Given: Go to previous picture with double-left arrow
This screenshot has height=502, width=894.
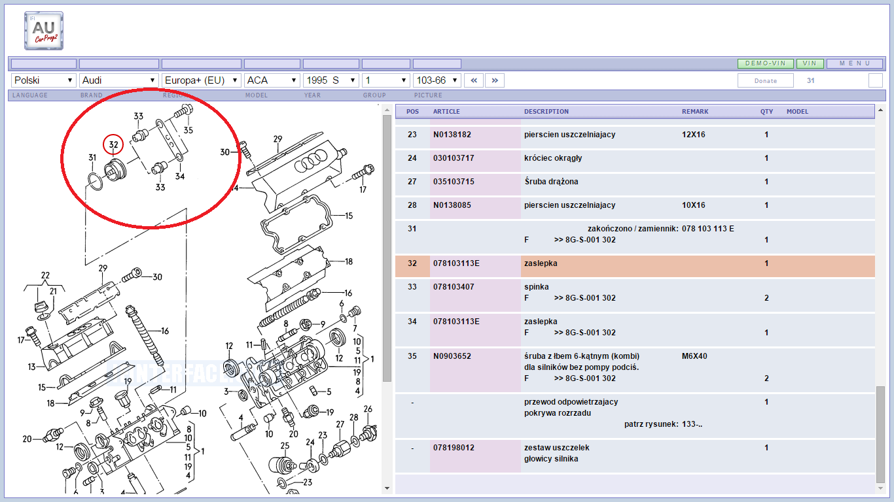Looking at the screenshot, I should coord(474,80).
